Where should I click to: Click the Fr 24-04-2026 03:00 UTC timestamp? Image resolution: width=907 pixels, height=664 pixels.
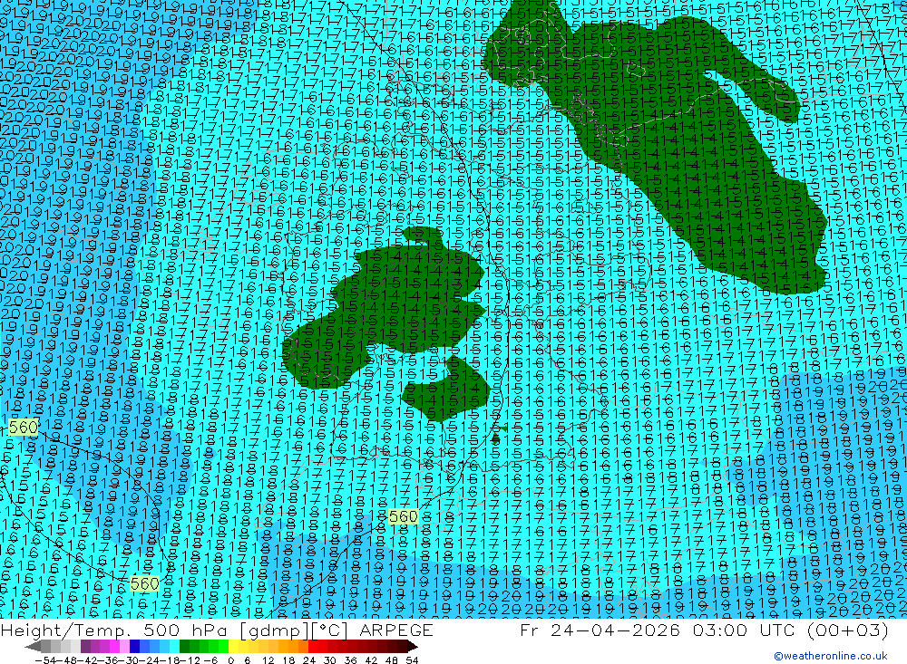[704, 630]
